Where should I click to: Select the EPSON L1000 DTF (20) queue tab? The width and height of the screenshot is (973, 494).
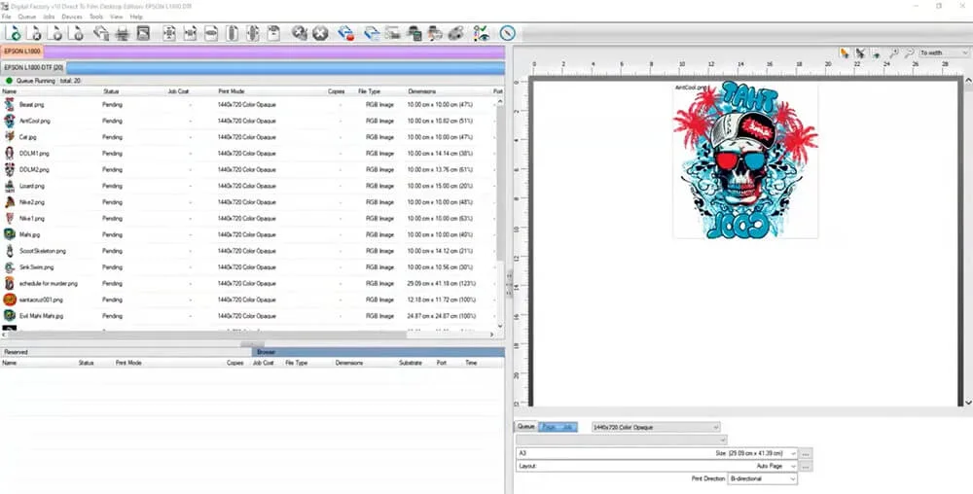point(33,67)
